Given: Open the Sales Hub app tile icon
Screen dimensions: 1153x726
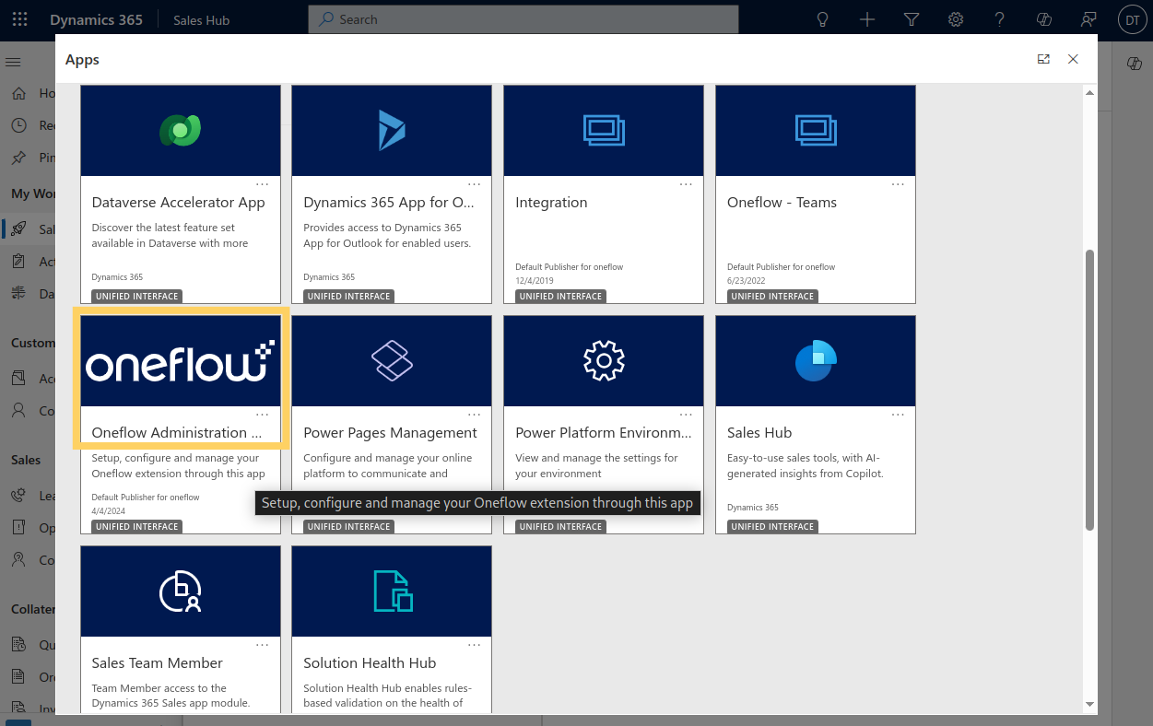Looking at the screenshot, I should (x=816, y=361).
